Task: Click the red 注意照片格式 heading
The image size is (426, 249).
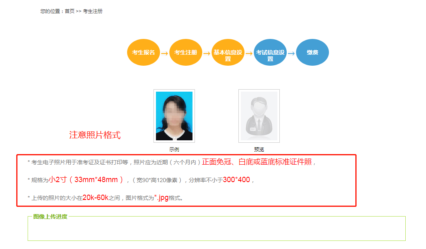Action: coord(95,135)
